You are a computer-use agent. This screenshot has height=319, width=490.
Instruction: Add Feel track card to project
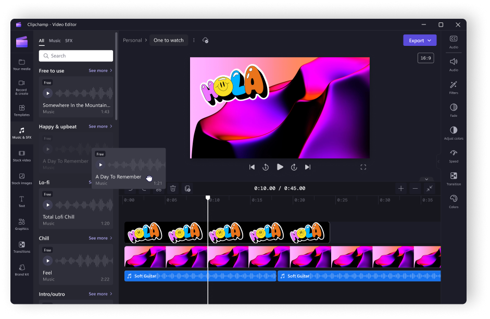point(76,264)
